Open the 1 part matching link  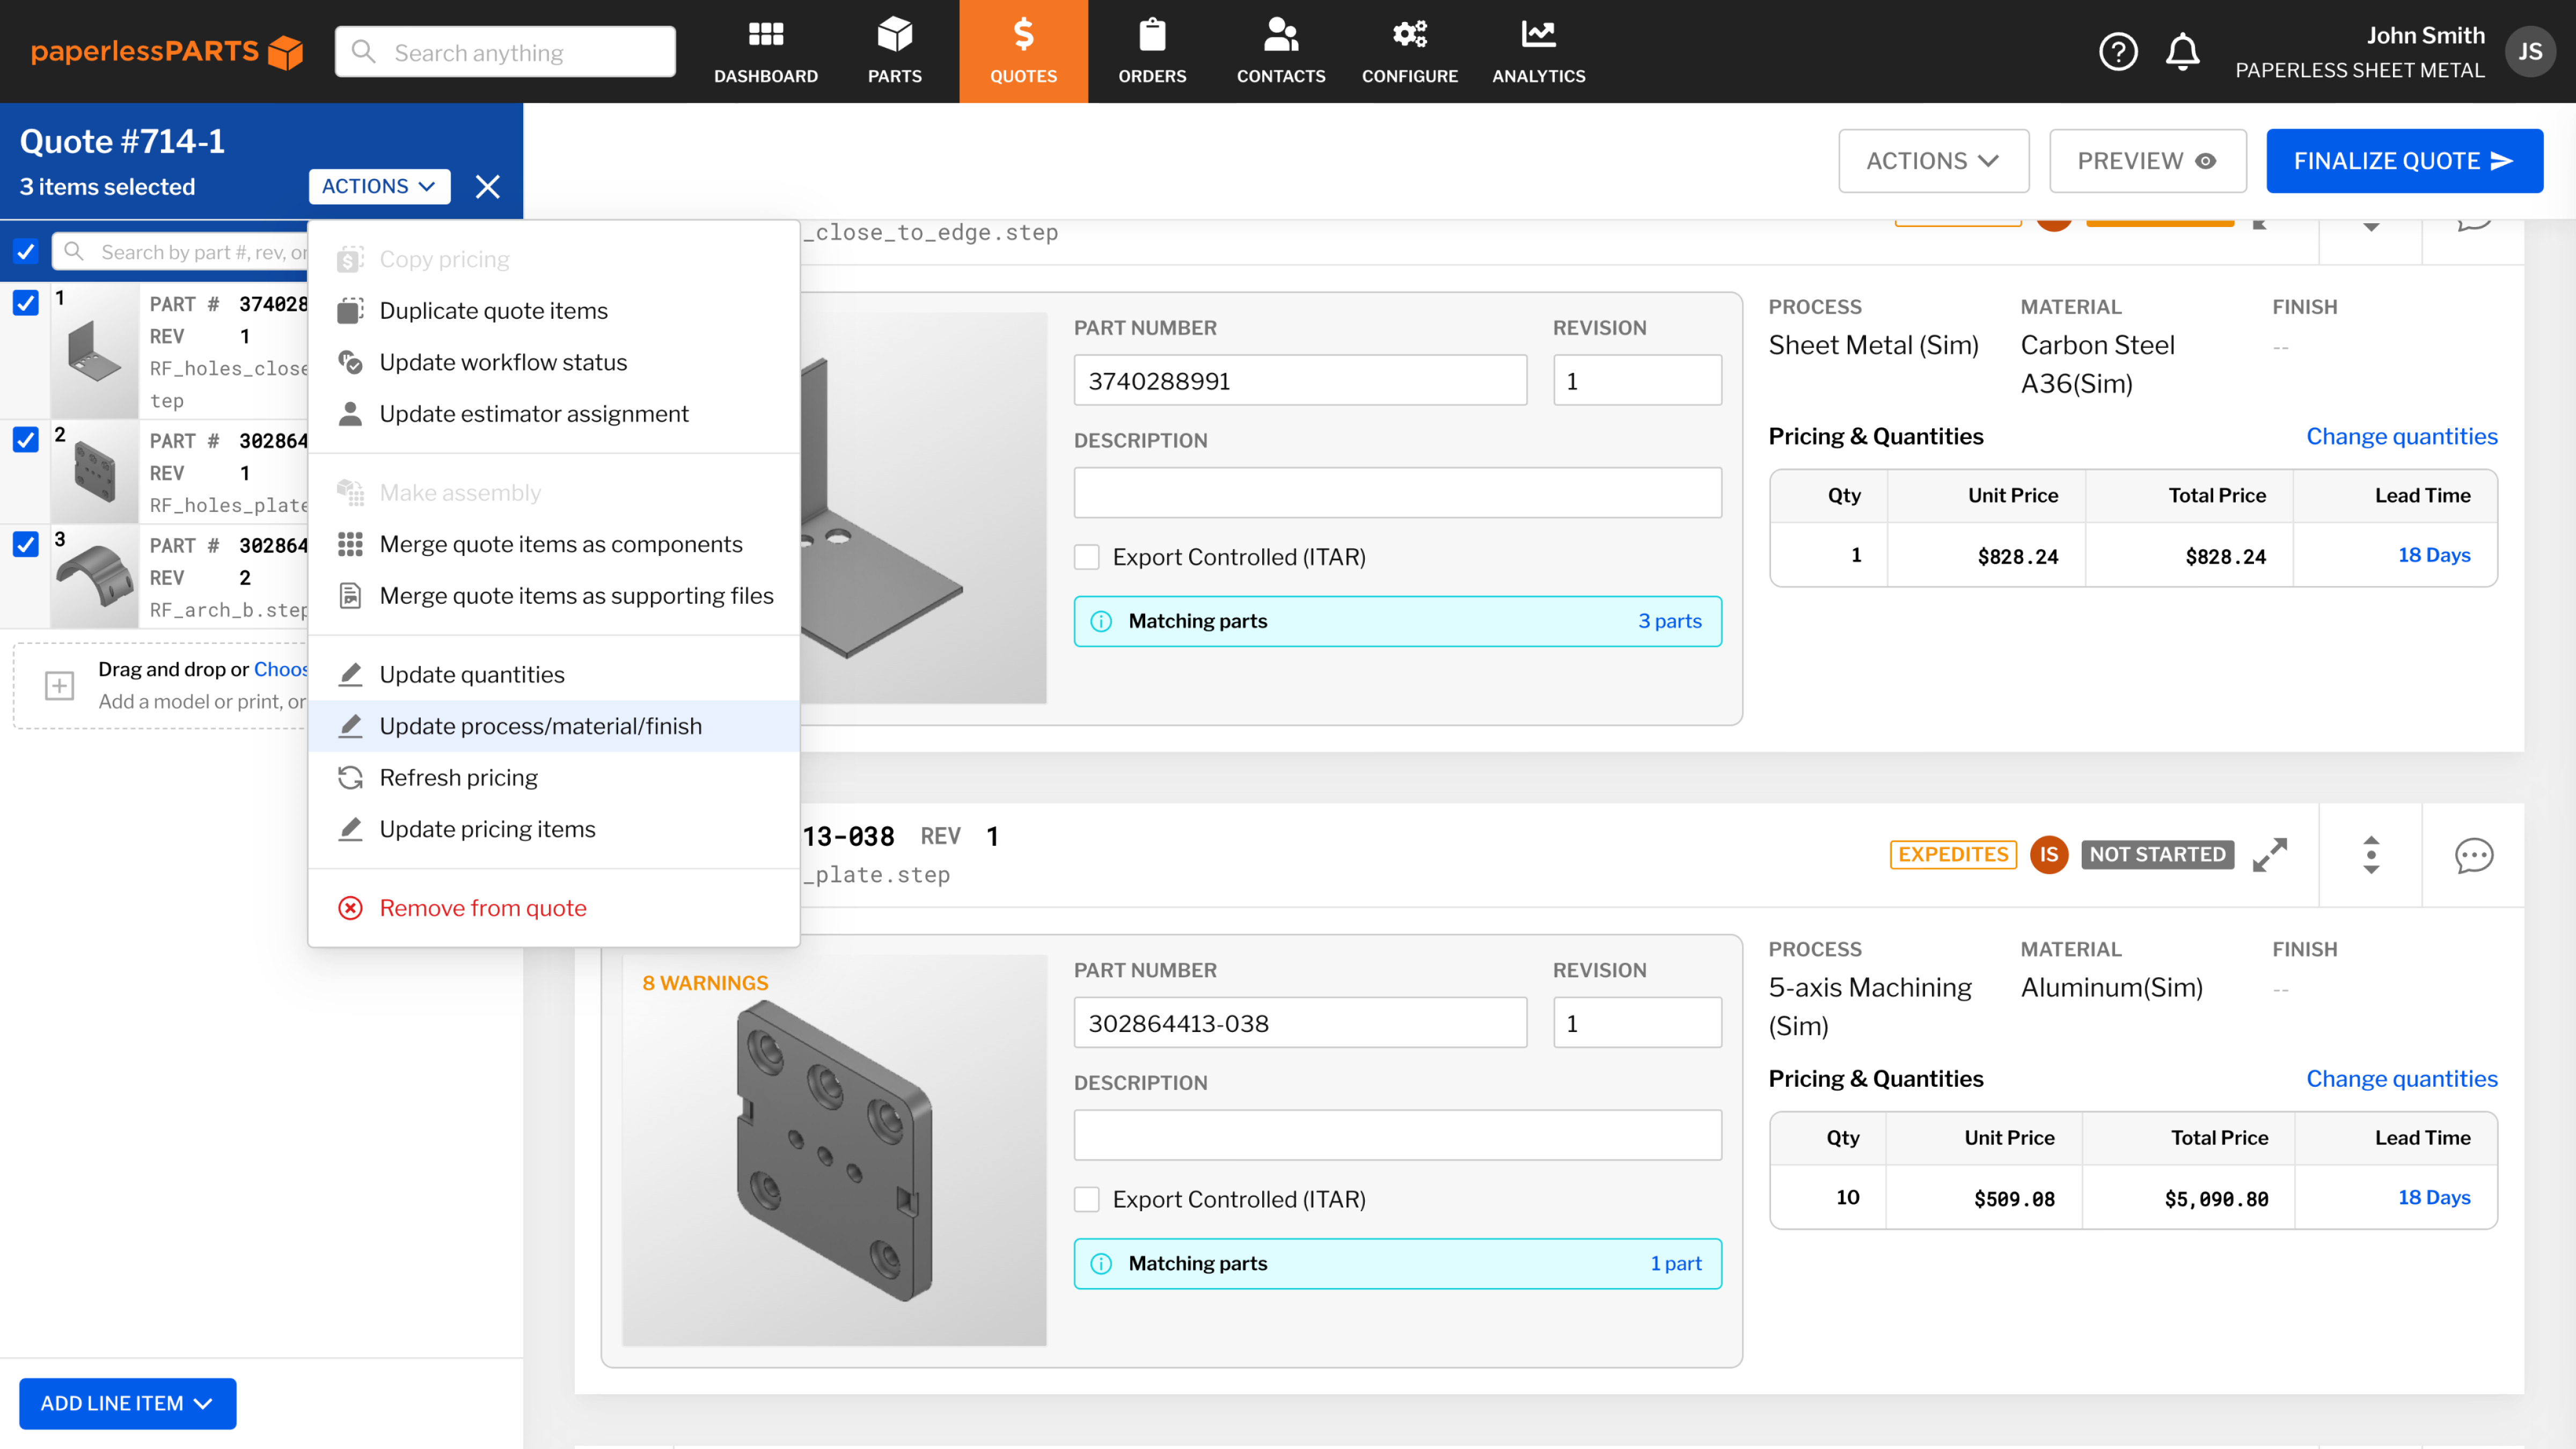(1675, 1263)
